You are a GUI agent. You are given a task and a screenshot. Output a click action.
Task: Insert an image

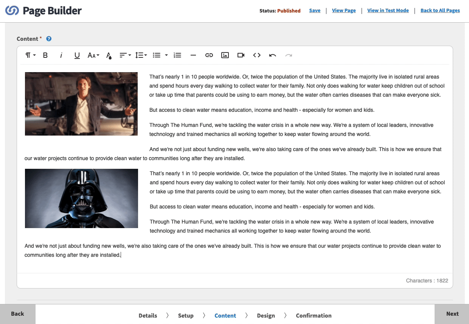coord(225,55)
